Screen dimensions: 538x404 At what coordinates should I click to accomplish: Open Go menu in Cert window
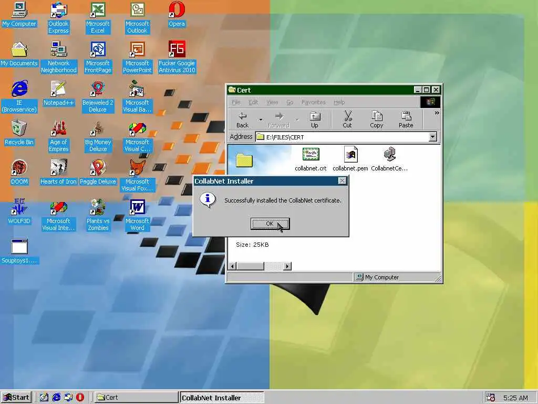tap(290, 103)
